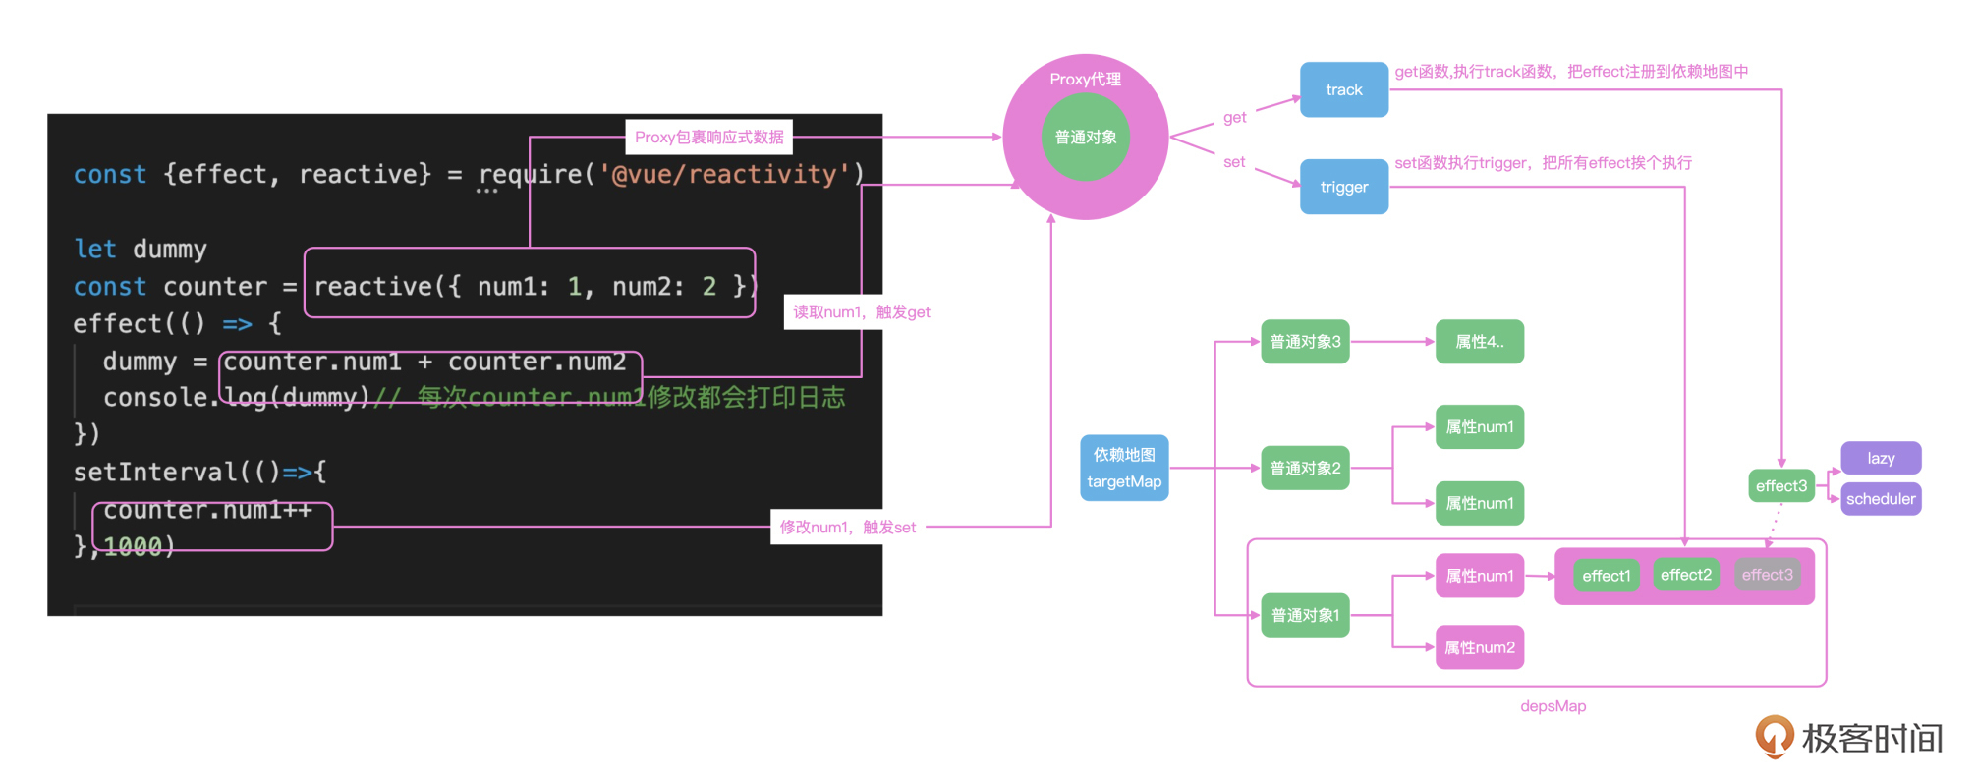Click the blue trigger box

1343,187
